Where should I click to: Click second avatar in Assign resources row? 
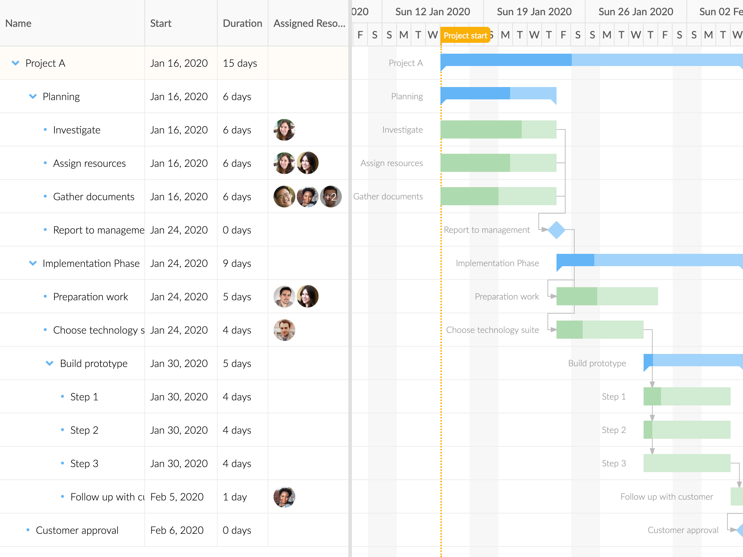pos(307,163)
